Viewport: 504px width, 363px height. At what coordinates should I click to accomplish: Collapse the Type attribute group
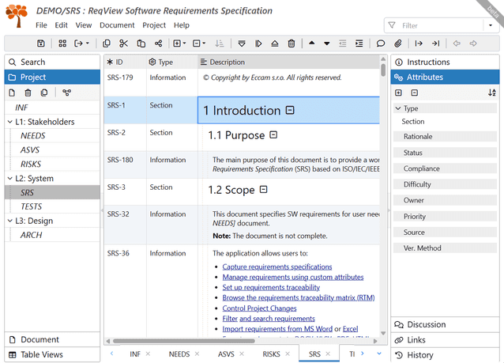(398, 108)
